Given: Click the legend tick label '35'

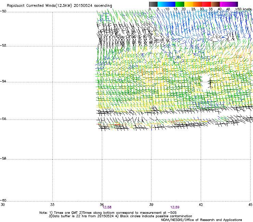Looking at the screenshot, I should pos(211,9).
